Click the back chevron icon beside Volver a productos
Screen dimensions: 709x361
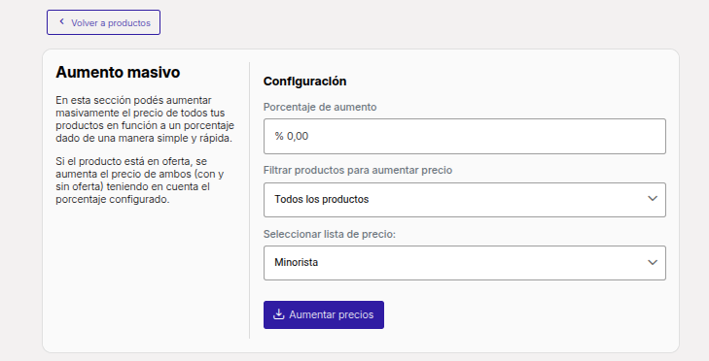[x=62, y=21]
